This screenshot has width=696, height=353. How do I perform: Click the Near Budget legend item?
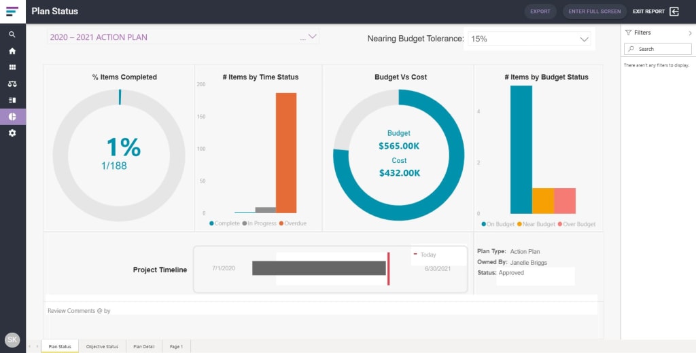click(536, 225)
